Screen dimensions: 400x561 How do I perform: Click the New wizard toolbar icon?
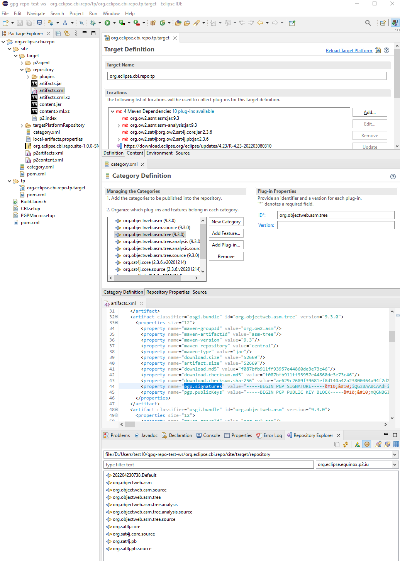click(x=5, y=23)
